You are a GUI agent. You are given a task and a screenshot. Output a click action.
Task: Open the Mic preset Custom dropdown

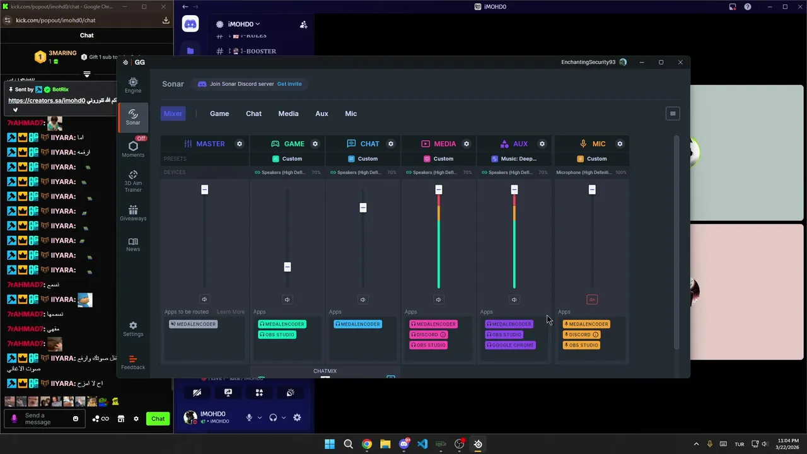tap(592, 159)
